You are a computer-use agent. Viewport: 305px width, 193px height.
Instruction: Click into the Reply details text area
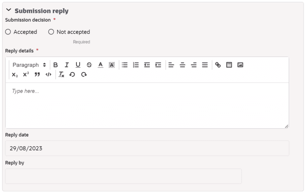pyautogui.click(x=147, y=105)
